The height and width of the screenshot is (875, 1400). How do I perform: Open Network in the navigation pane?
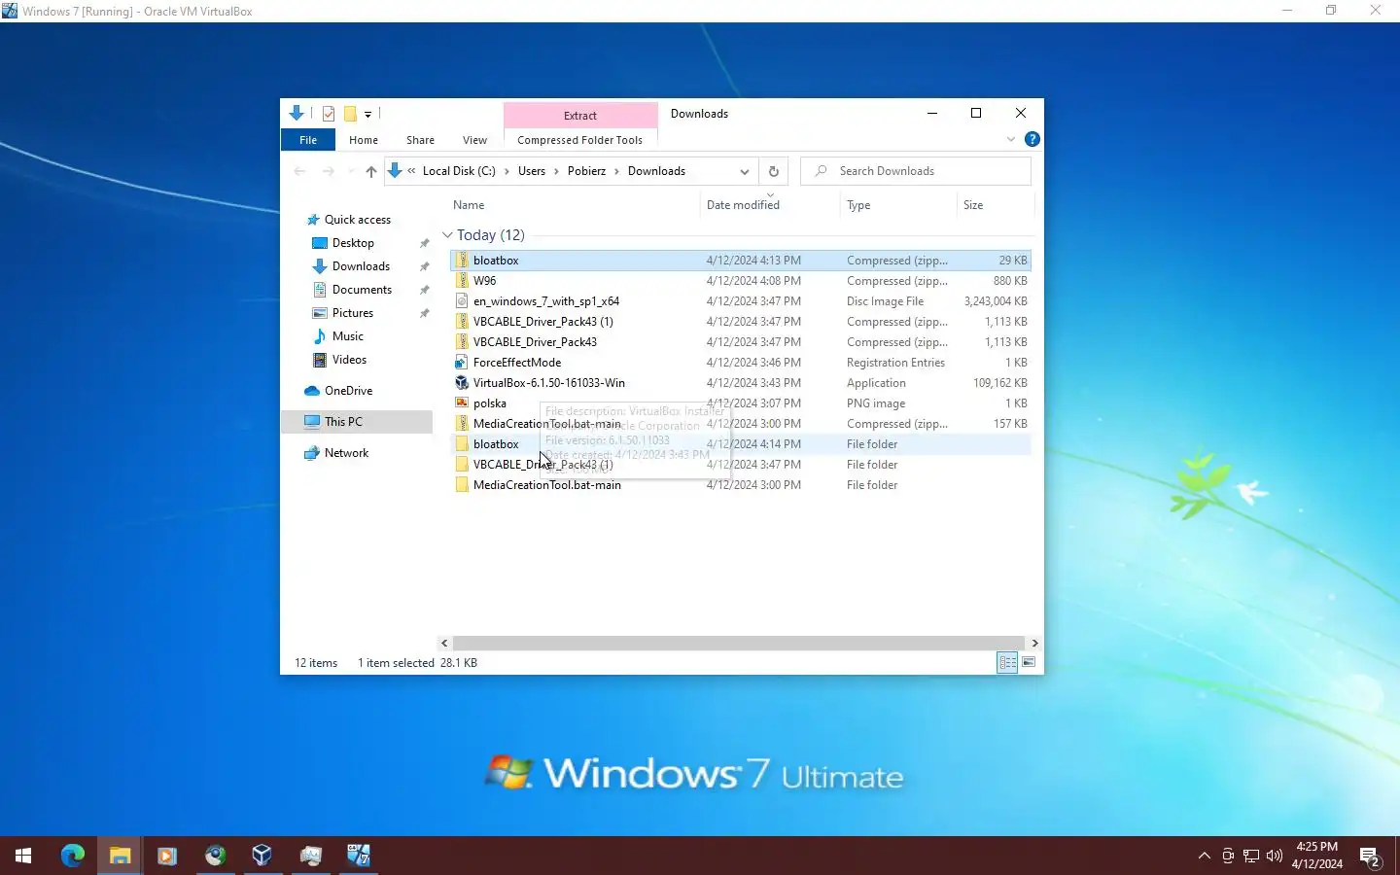(346, 453)
